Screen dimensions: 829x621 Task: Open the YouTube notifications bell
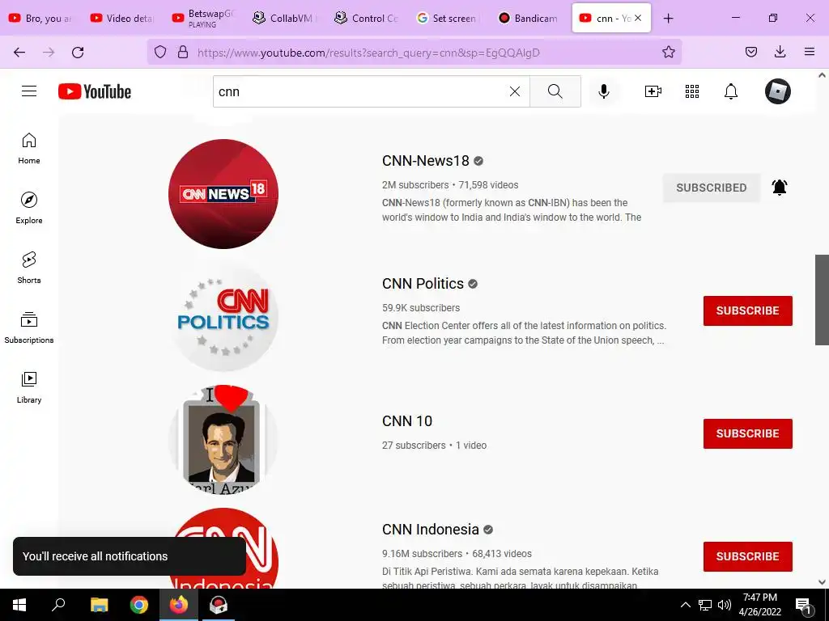(731, 91)
